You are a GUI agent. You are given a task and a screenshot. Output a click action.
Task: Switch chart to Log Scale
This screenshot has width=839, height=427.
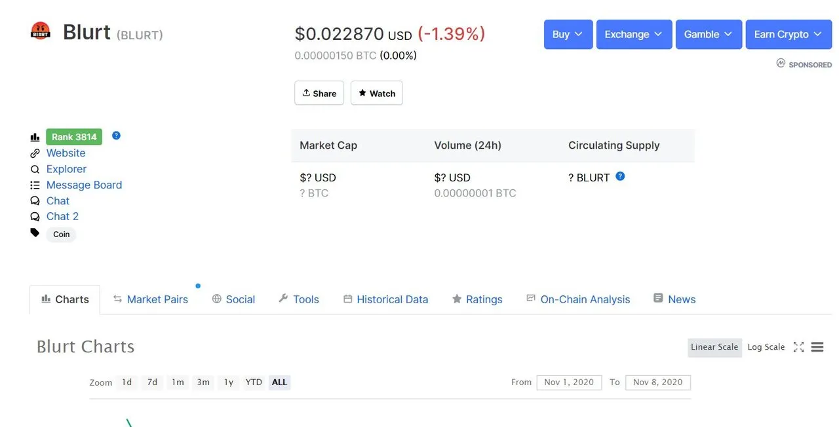pos(766,347)
